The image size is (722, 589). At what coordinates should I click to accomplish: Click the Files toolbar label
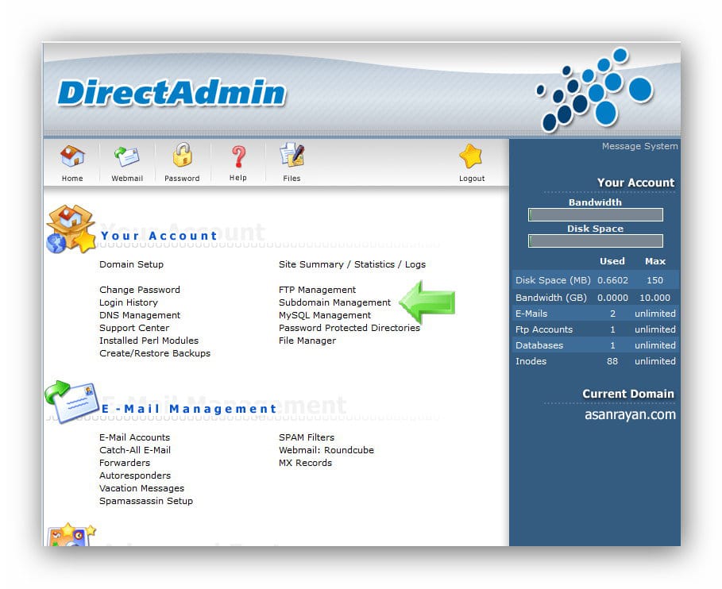pos(292,179)
